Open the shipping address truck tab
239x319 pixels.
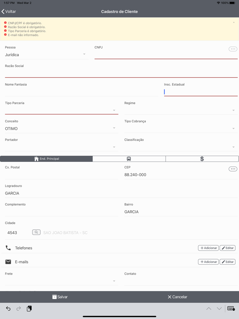129,159
